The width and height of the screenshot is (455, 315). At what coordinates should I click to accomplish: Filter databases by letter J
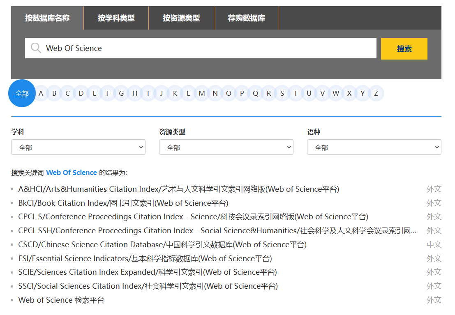162,93
